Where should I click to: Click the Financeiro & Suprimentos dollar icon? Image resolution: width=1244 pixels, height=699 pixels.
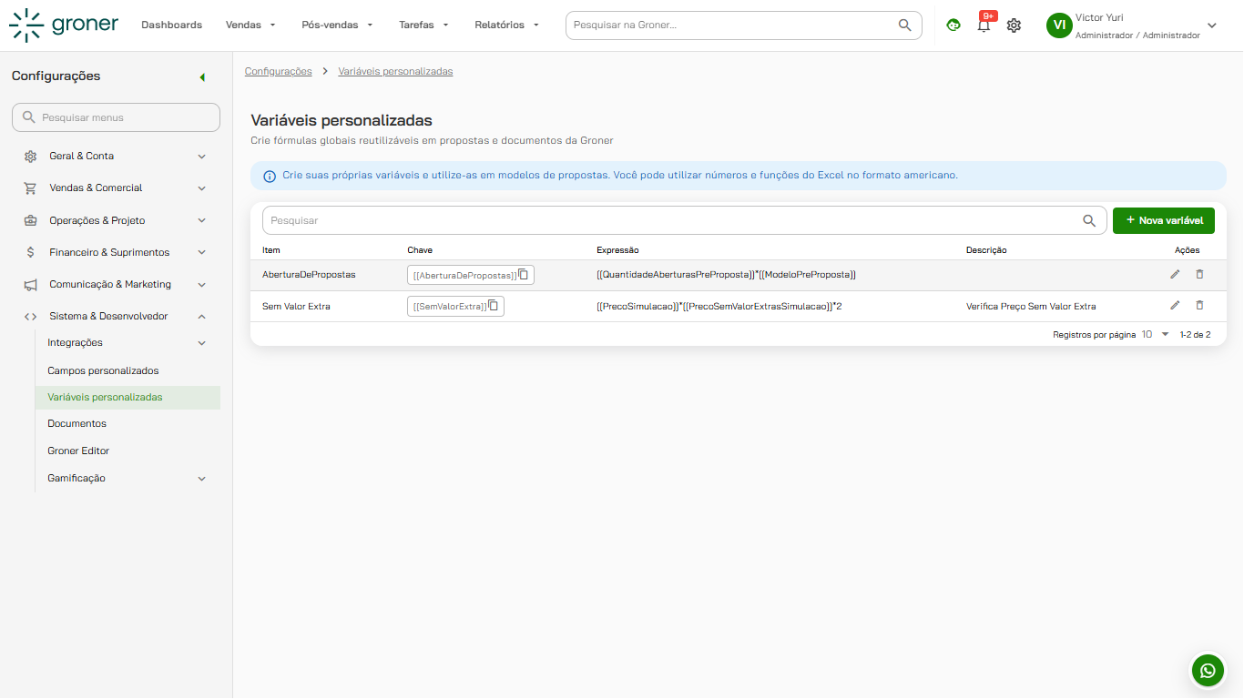31,252
